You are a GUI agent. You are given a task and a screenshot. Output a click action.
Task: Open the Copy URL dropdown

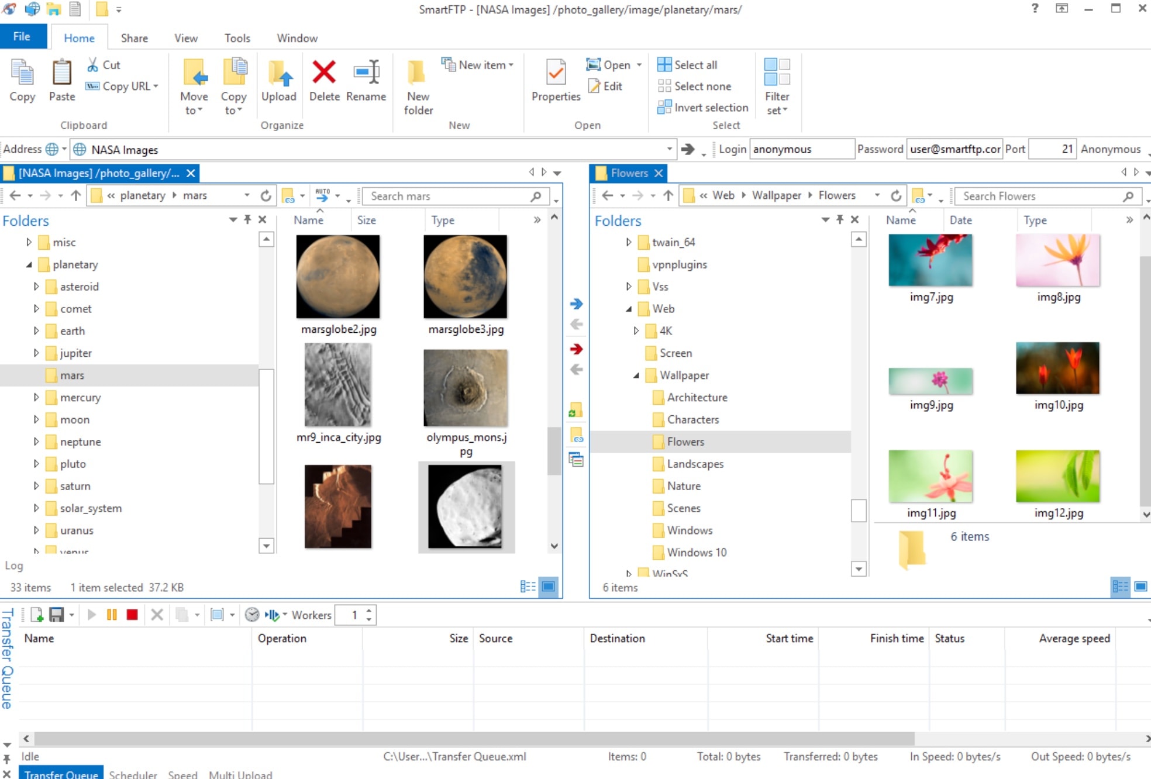tap(156, 86)
